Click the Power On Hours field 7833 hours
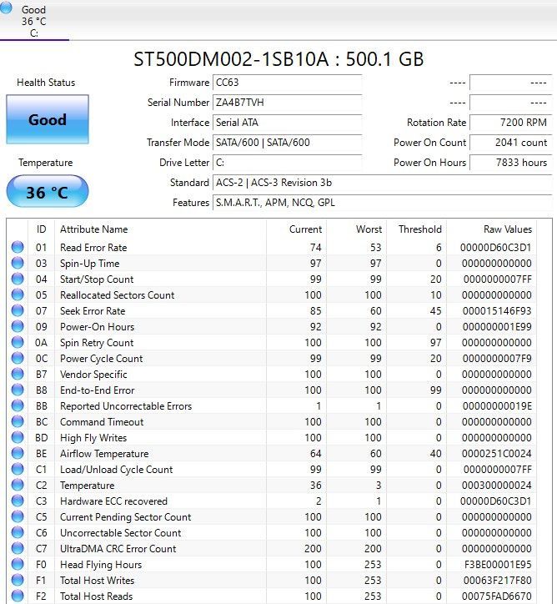 click(511, 163)
